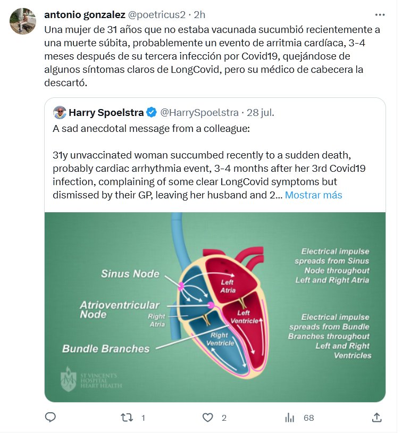Click the retweet arrows icon
Image resolution: width=402 pixels, height=433 pixels.
click(127, 418)
